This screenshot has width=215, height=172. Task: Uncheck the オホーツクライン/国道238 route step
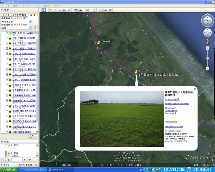(x=7, y=33)
